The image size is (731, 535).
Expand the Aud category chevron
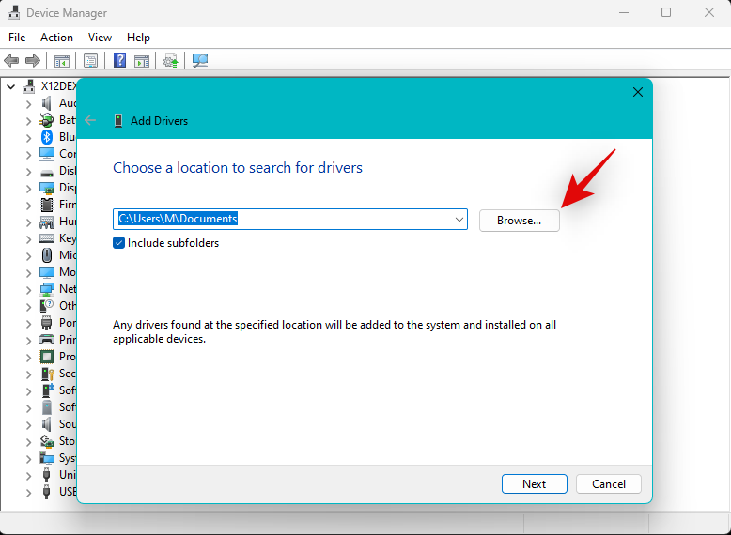pos(29,104)
